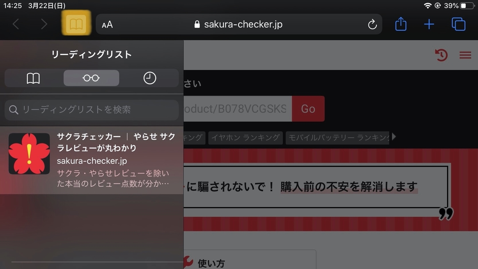
Task: Switch to the Bookmarks tab in sidebar
Action: pos(33,78)
